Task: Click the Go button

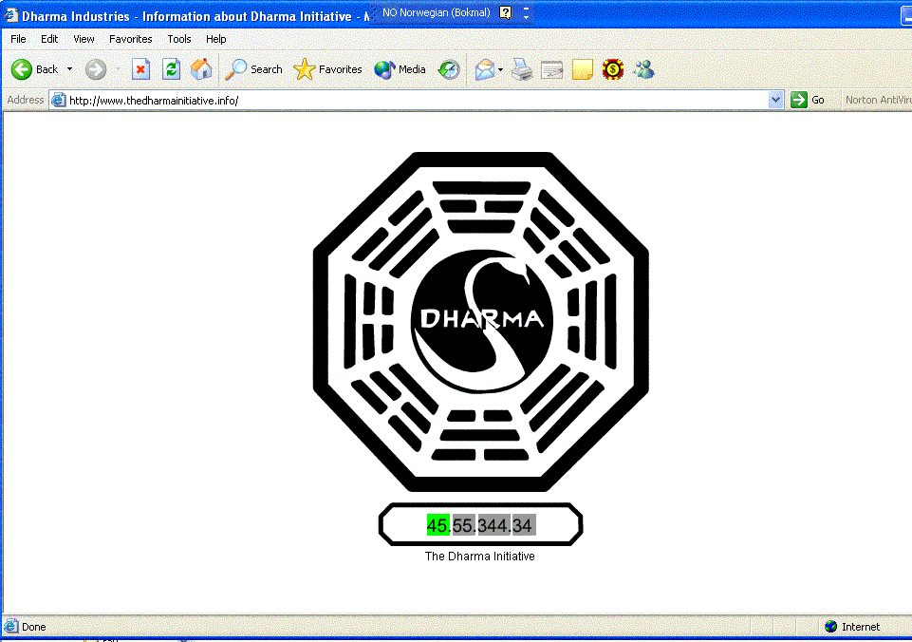Action: [x=808, y=100]
